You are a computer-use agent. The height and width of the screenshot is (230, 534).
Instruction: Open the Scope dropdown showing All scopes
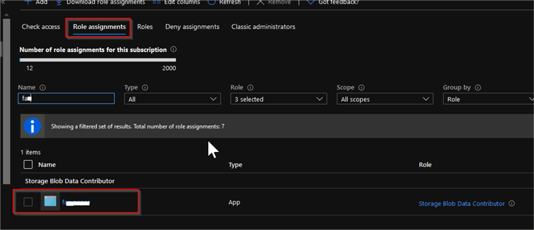click(385, 99)
